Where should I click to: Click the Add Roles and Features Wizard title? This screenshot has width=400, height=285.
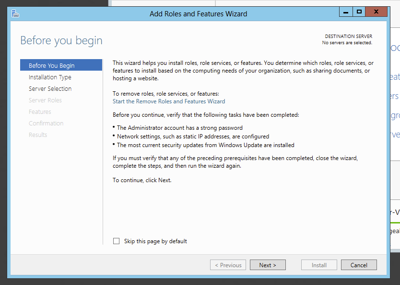[198, 14]
